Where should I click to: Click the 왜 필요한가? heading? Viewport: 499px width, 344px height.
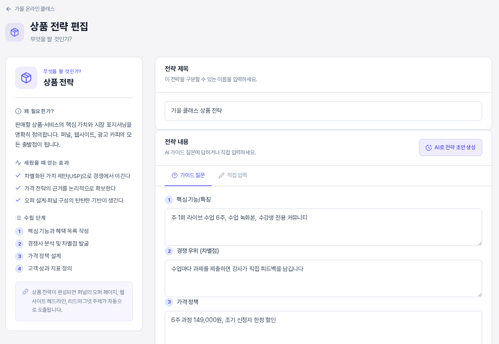39,111
